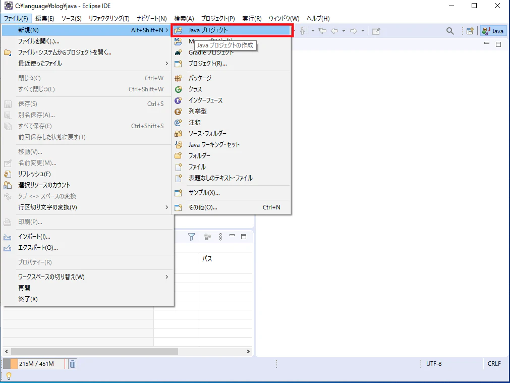Run garbage collector via trash can icon

click(73, 364)
